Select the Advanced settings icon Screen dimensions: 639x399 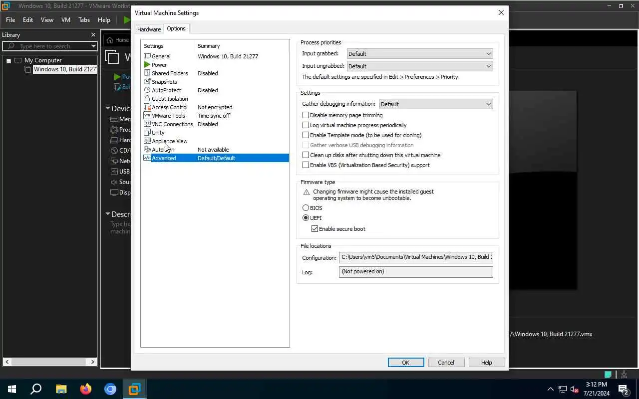(147, 158)
